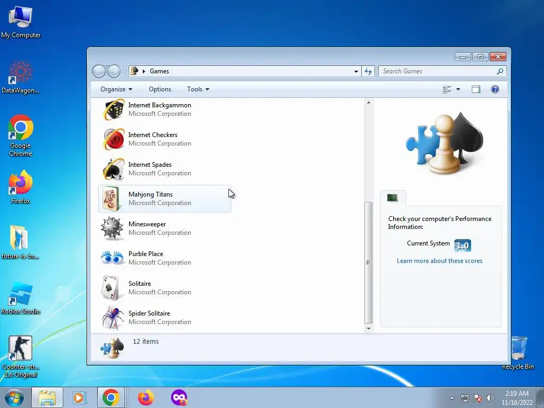Image resolution: width=544 pixels, height=408 pixels.
Task: Open the Tools dropdown menu
Action: click(x=198, y=89)
